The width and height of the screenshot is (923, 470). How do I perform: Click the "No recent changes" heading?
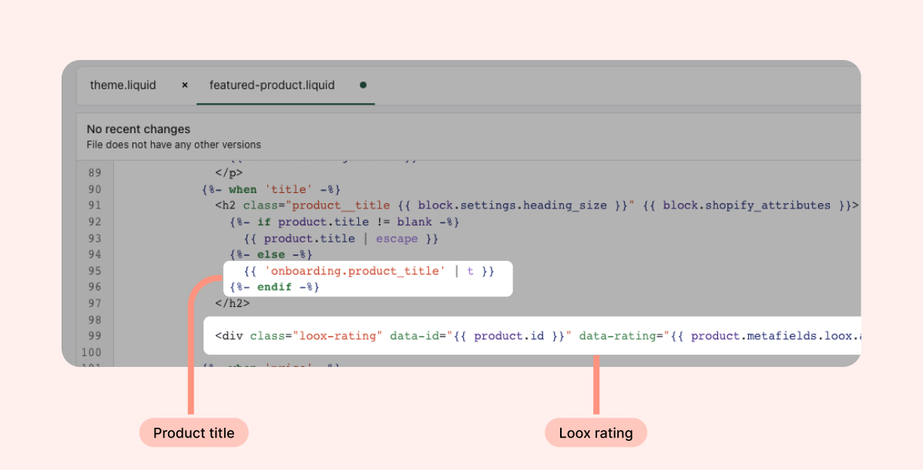tap(138, 129)
